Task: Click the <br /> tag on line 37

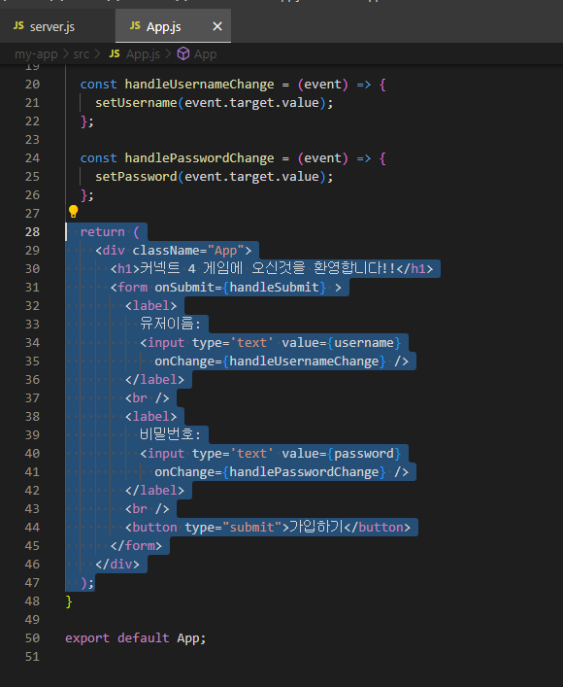Action: 148,397
